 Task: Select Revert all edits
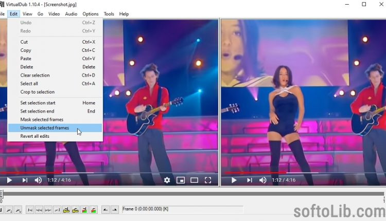click(x=55, y=136)
